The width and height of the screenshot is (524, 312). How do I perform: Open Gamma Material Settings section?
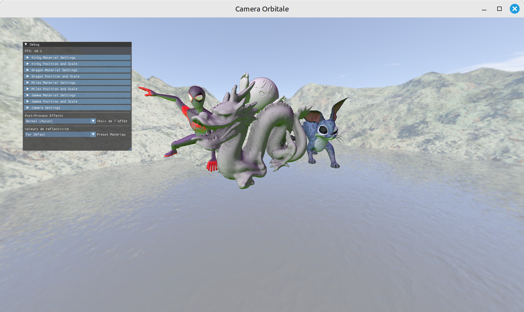click(77, 95)
